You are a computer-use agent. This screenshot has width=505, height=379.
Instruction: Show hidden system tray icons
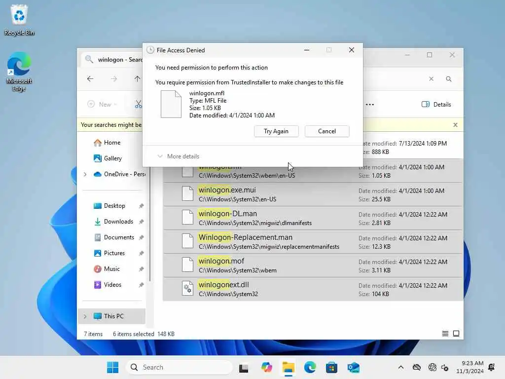[400, 367]
